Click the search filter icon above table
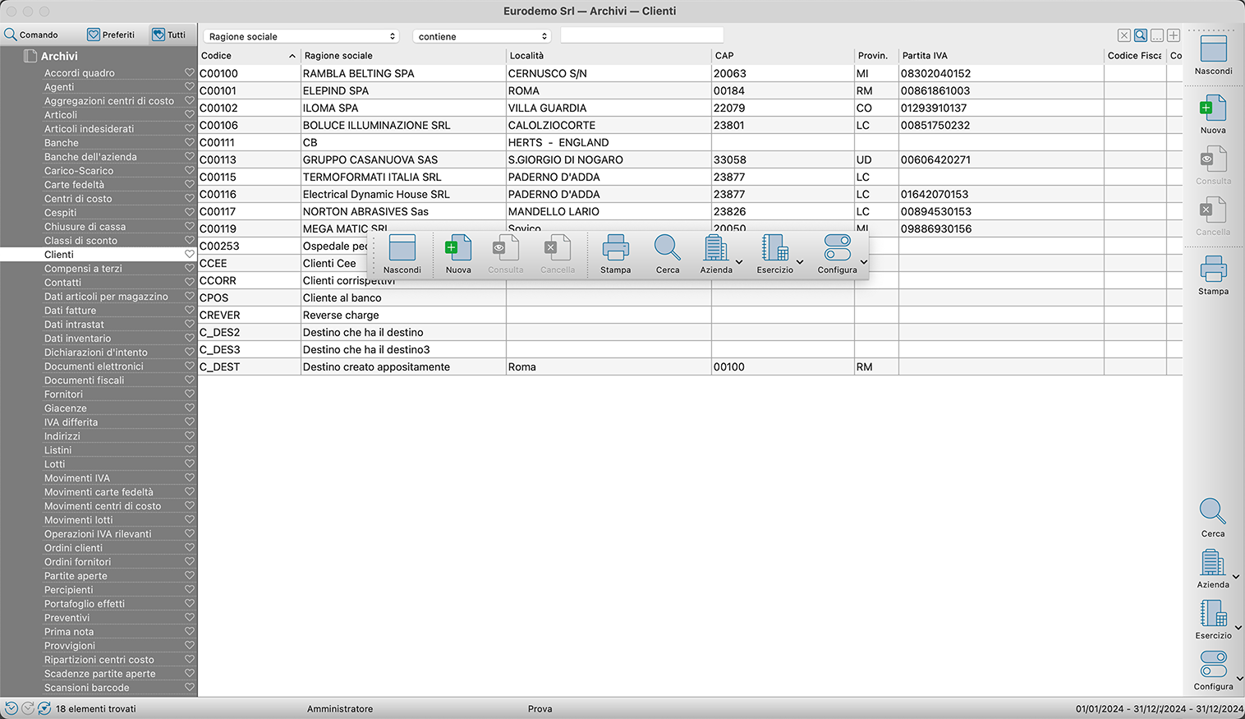 (1141, 35)
